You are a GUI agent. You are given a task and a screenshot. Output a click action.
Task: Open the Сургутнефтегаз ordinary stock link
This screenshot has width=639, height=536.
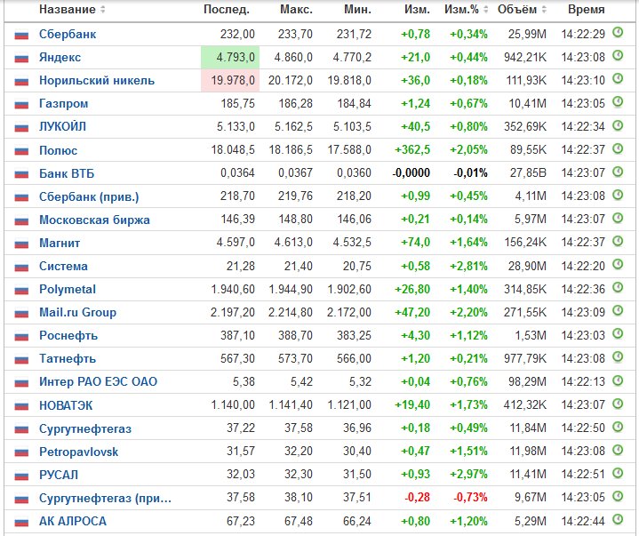[85, 428]
